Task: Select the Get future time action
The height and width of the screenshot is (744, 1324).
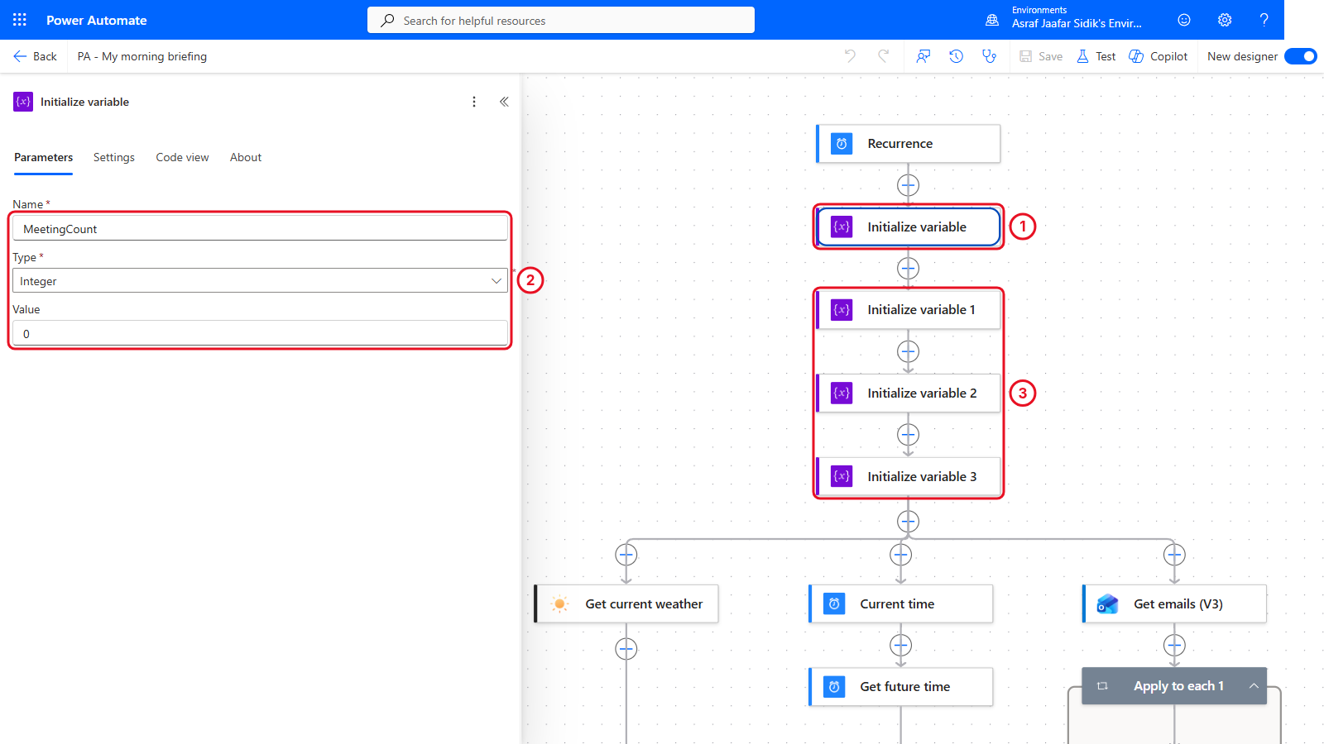Action: 901,687
